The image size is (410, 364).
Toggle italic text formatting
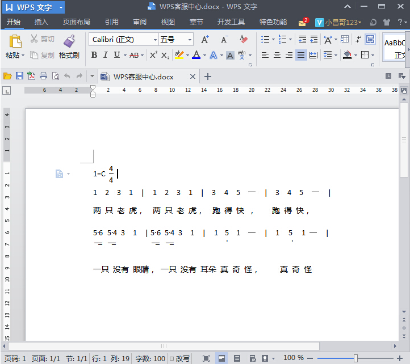tap(105, 55)
